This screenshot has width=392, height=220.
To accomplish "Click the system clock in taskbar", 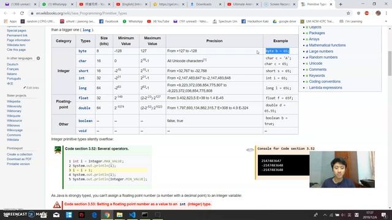I will click(370, 215).
